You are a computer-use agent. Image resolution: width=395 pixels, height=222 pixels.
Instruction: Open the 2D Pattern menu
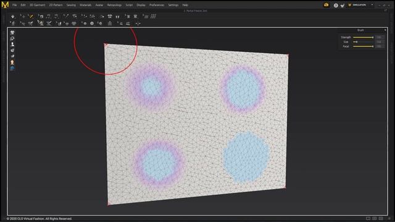(56, 5)
